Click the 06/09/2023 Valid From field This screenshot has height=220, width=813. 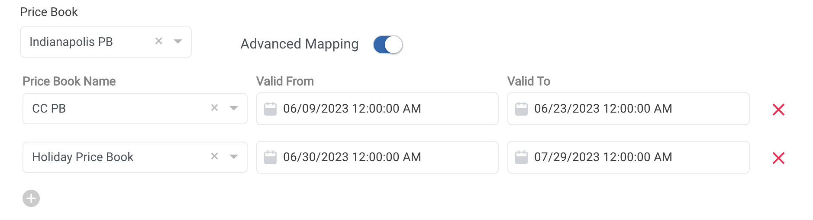click(352, 109)
